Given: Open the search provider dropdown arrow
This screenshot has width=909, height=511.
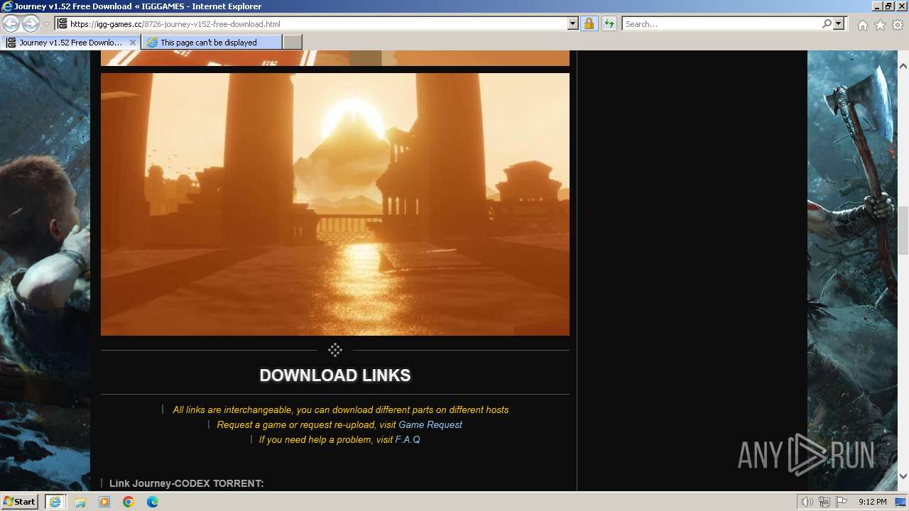Looking at the screenshot, I should 839,24.
